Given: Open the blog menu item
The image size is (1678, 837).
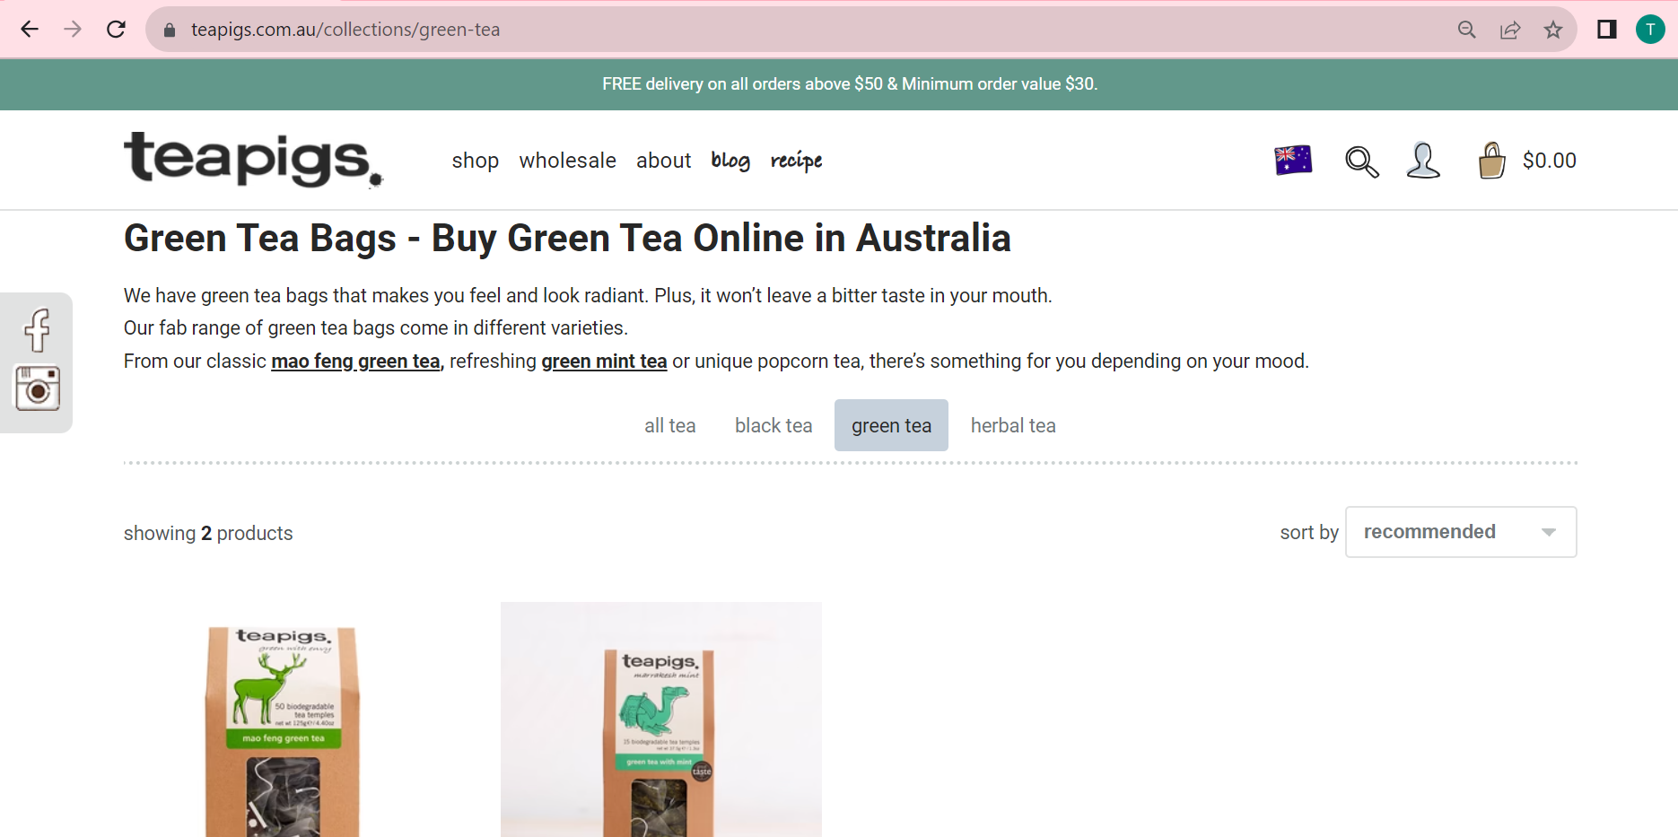Looking at the screenshot, I should pos(730,161).
